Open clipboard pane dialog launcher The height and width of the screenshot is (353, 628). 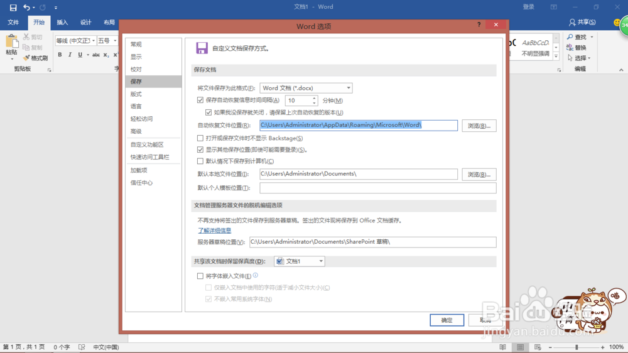pos(49,70)
